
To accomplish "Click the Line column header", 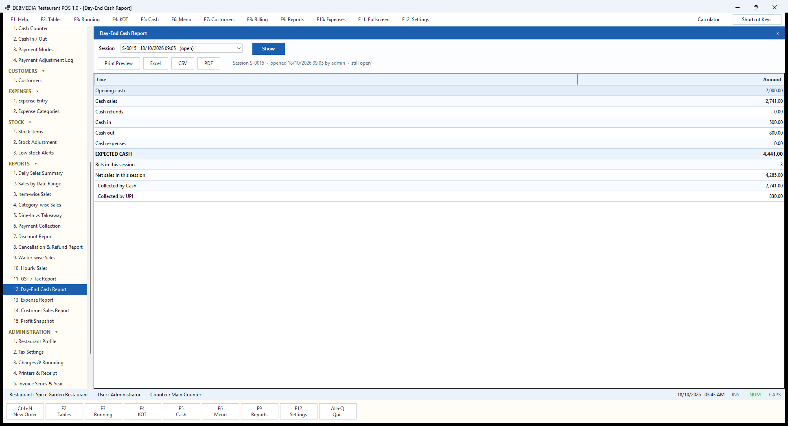I will click(x=336, y=80).
